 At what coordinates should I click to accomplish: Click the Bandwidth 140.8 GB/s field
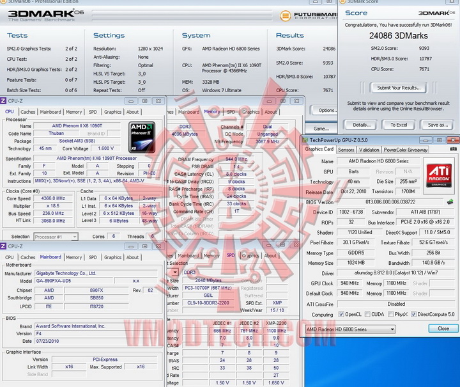433,262
